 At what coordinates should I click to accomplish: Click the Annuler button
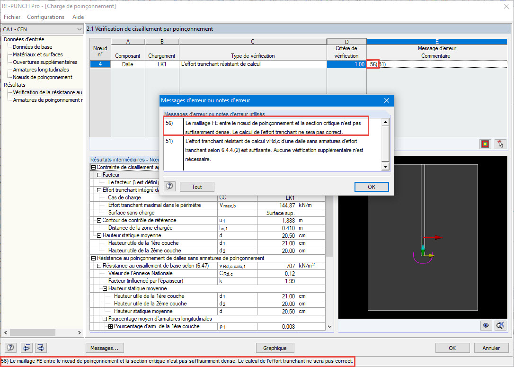point(491,348)
